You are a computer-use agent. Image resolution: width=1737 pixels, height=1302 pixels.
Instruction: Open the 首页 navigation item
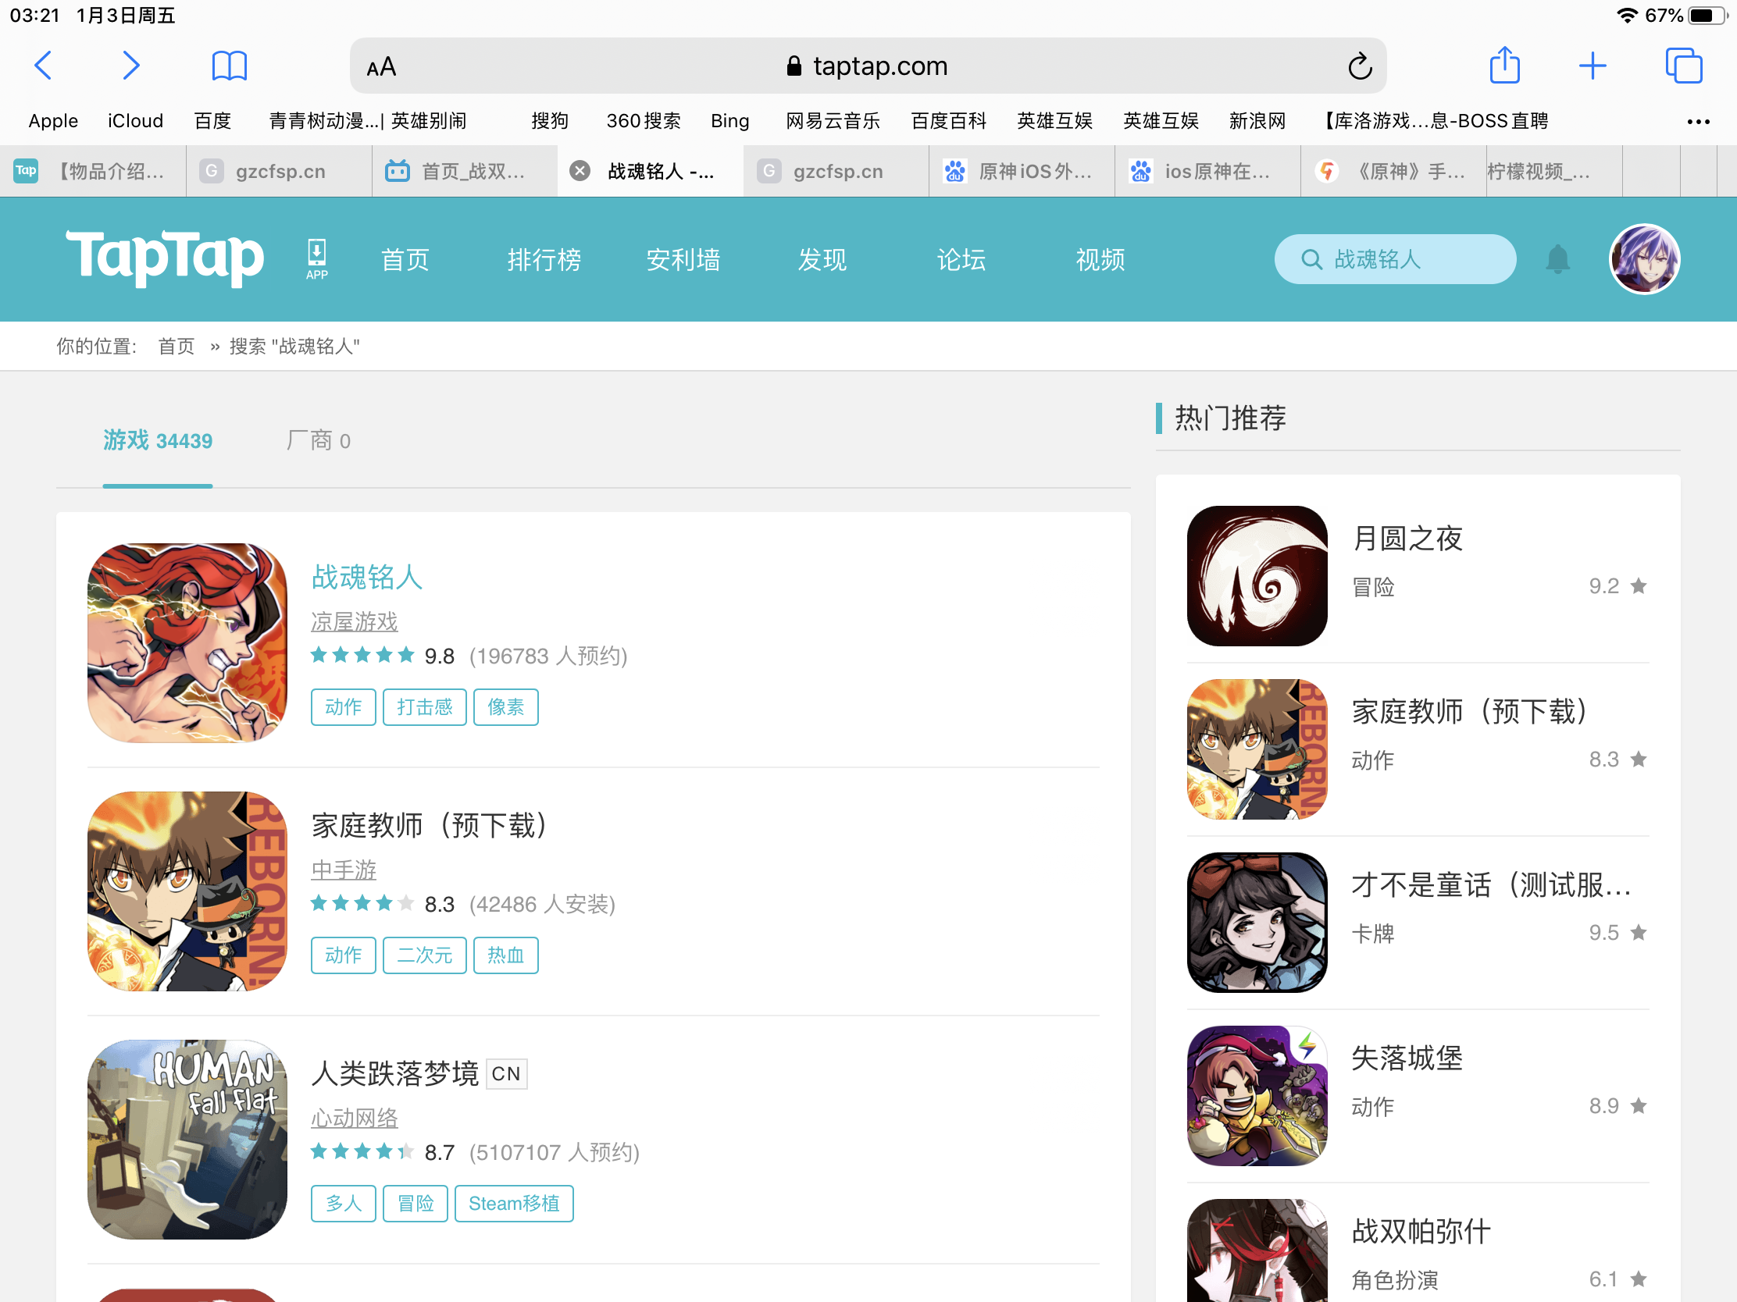(405, 260)
